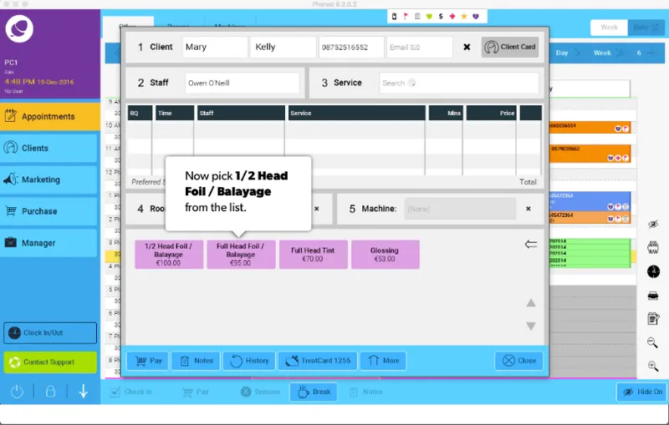Click the green heart legend icon
This screenshot has width=669, height=425.
[429, 16]
